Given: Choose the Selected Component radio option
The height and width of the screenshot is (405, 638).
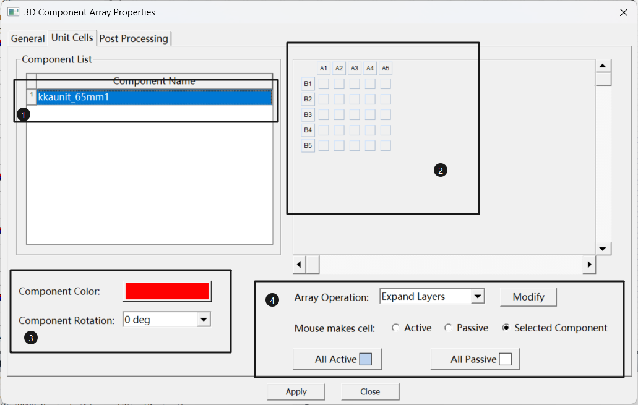Looking at the screenshot, I should pyautogui.click(x=506, y=328).
